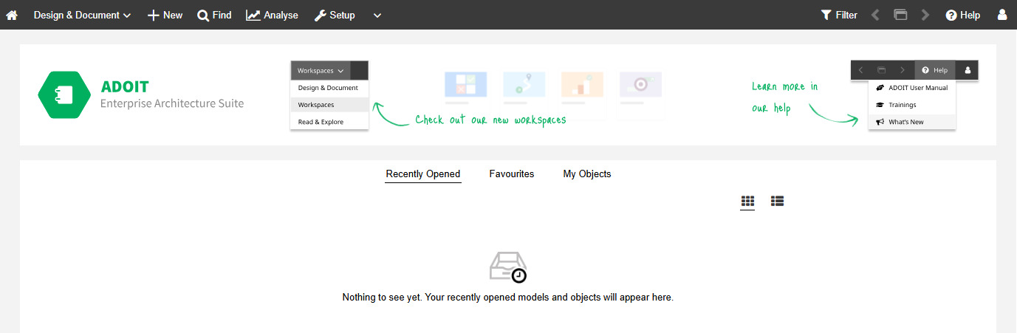Switch to My Objects tab
The width and height of the screenshot is (1017, 333).
(587, 174)
